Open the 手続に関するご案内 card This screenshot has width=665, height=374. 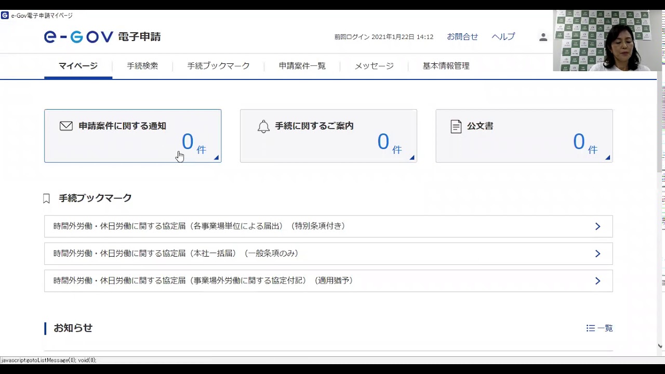tap(328, 136)
